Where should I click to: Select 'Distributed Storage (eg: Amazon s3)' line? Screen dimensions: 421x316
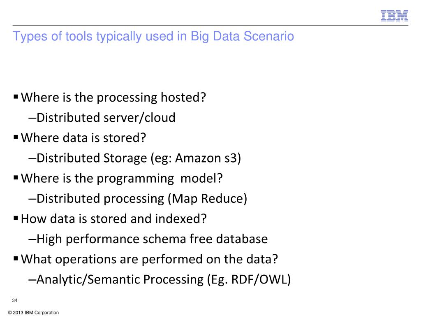click(135, 158)
